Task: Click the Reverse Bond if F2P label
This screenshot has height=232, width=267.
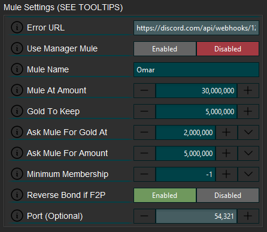Action: (66, 195)
